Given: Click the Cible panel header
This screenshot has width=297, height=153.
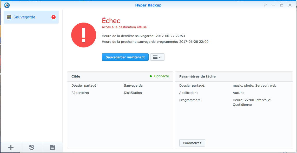Looking at the screenshot, I should point(120,76).
